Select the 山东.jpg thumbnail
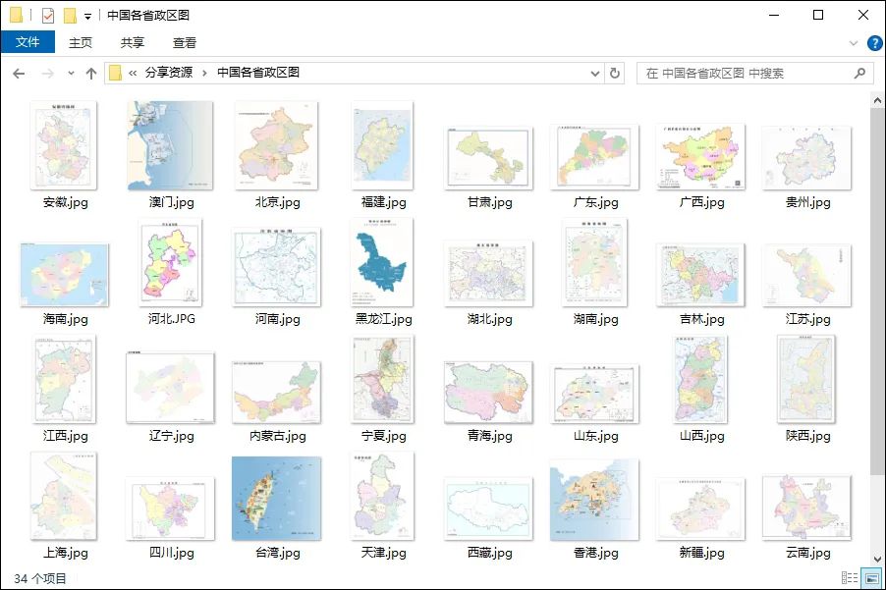This screenshot has height=590, width=886. pyautogui.click(x=594, y=394)
